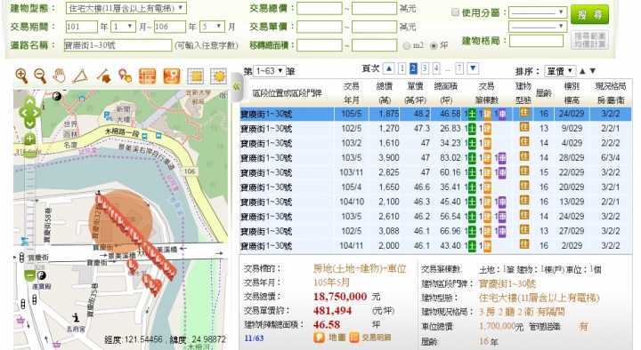Go to results page 3
Image resolution: width=641 pixels, height=350 pixels.
(x=425, y=68)
